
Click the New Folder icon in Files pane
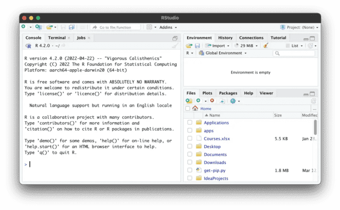(189, 101)
